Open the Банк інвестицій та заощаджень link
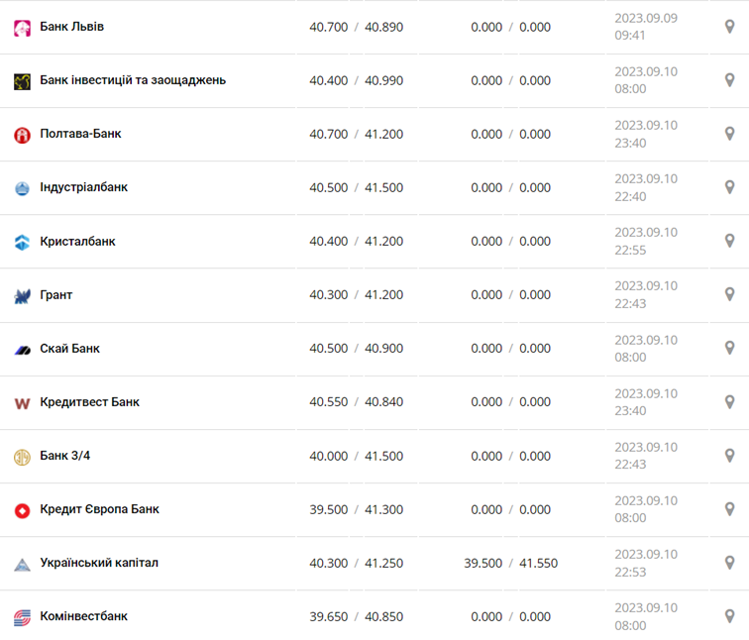The width and height of the screenshot is (749, 640). point(133,80)
